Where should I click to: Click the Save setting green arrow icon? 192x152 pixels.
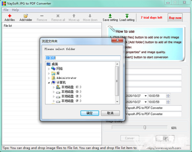(110, 16)
